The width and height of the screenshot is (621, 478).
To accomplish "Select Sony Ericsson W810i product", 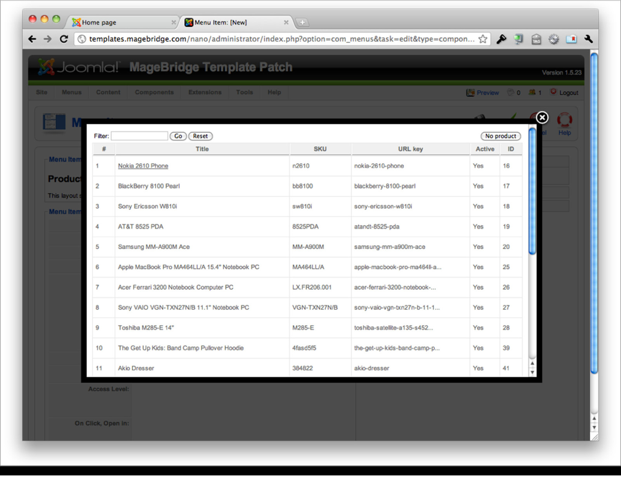I will coord(147,206).
